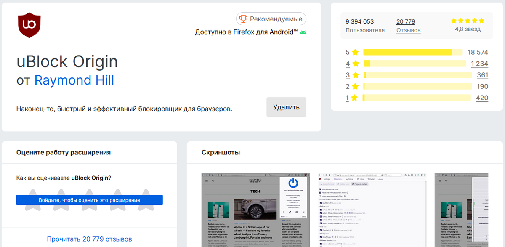Click the Оцените работу расширения heading
This screenshot has height=247, width=505.
(x=64, y=152)
